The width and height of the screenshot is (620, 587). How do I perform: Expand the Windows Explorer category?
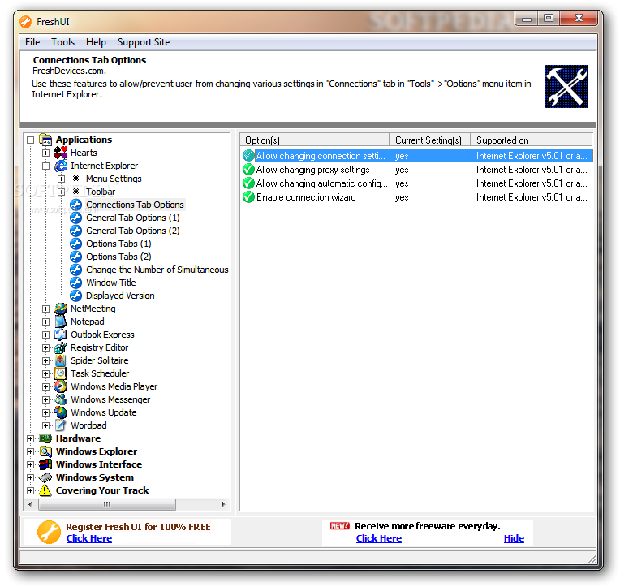[31, 451]
